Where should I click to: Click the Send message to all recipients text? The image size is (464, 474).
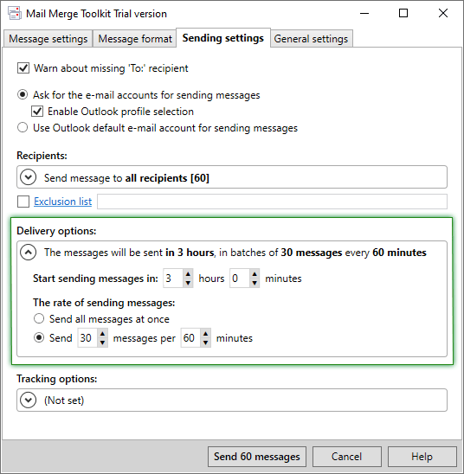tap(126, 178)
